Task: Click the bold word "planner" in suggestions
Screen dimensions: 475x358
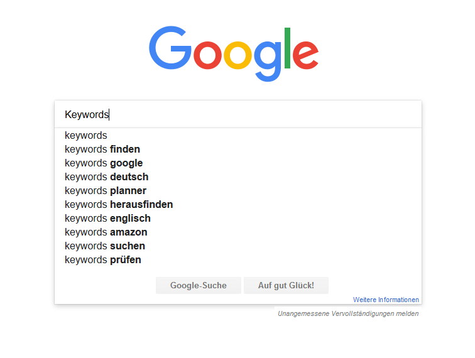Action: (x=128, y=191)
